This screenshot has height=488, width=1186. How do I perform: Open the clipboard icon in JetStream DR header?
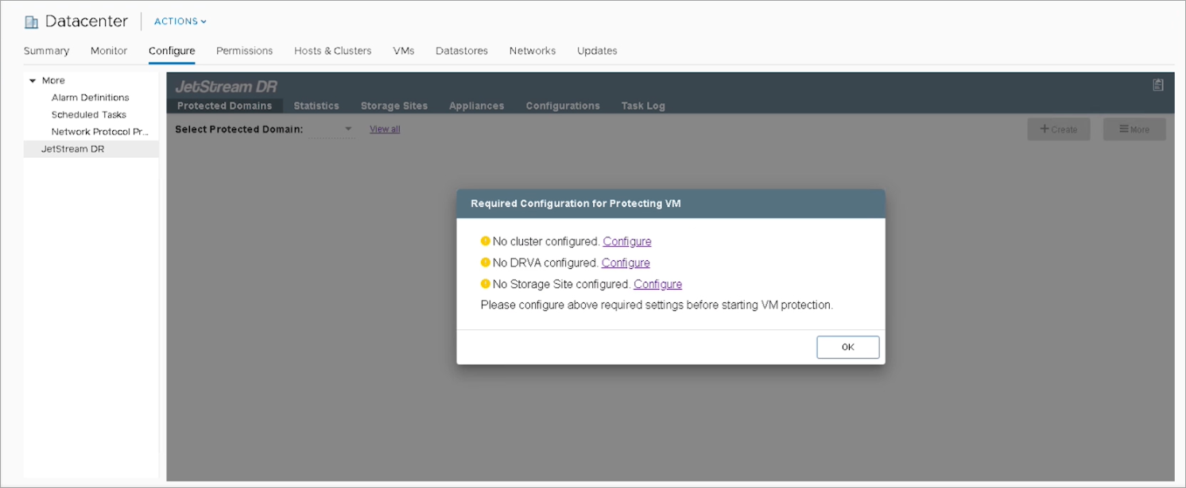(1158, 85)
